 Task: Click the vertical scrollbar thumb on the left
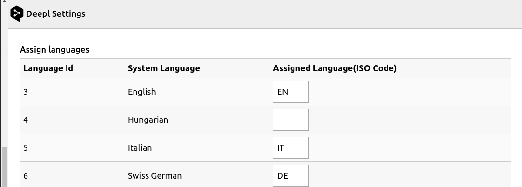click(x=4, y=167)
